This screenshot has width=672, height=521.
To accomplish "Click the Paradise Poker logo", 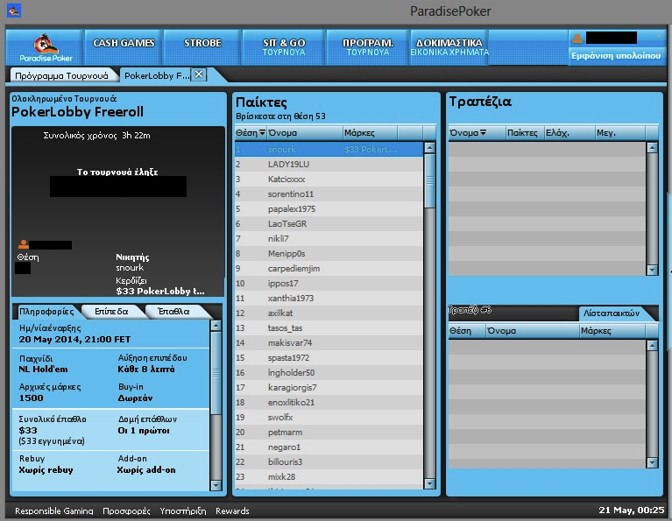I will coord(46,48).
